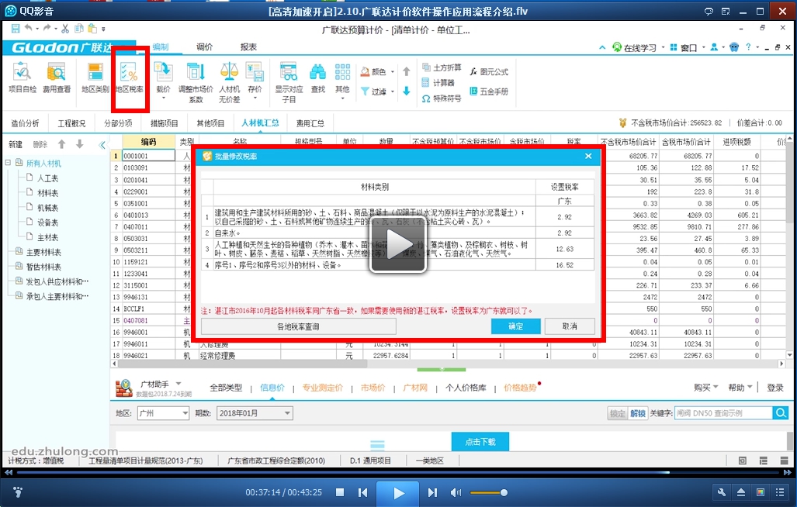Open the 费用汇总 tab

(x=310, y=123)
